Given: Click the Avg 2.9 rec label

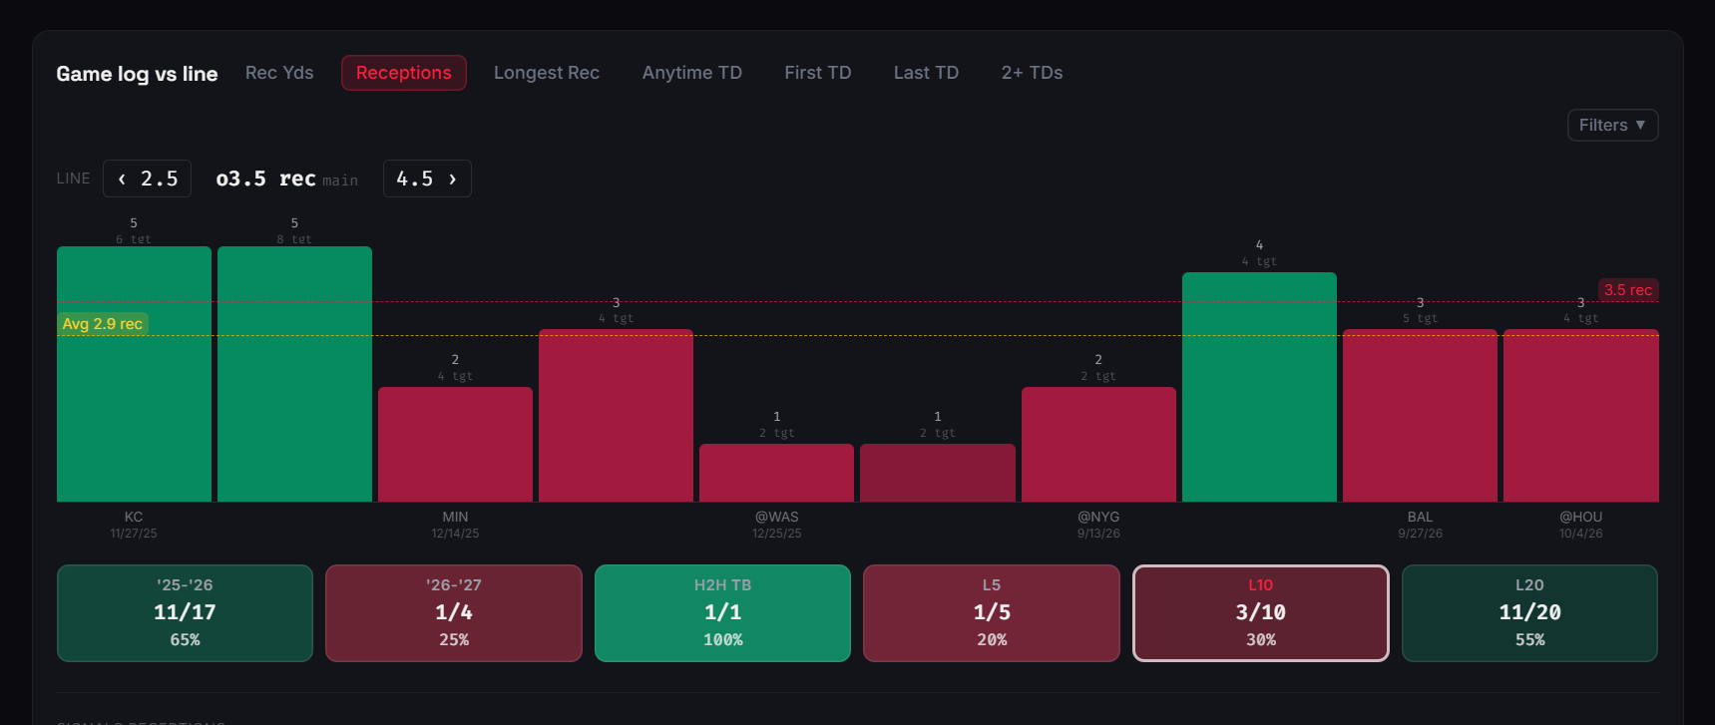Looking at the screenshot, I should tap(103, 324).
